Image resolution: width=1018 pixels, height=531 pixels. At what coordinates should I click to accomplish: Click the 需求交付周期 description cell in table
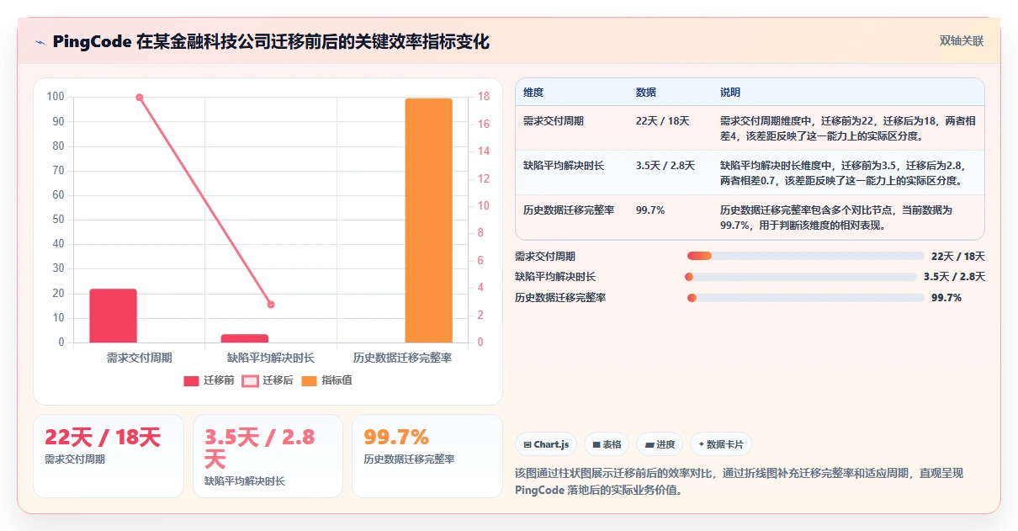click(848, 128)
